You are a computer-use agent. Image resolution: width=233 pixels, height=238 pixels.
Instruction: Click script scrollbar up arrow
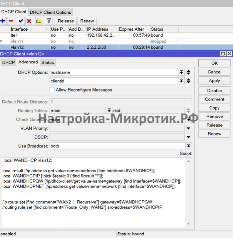[x=188, y=161]
